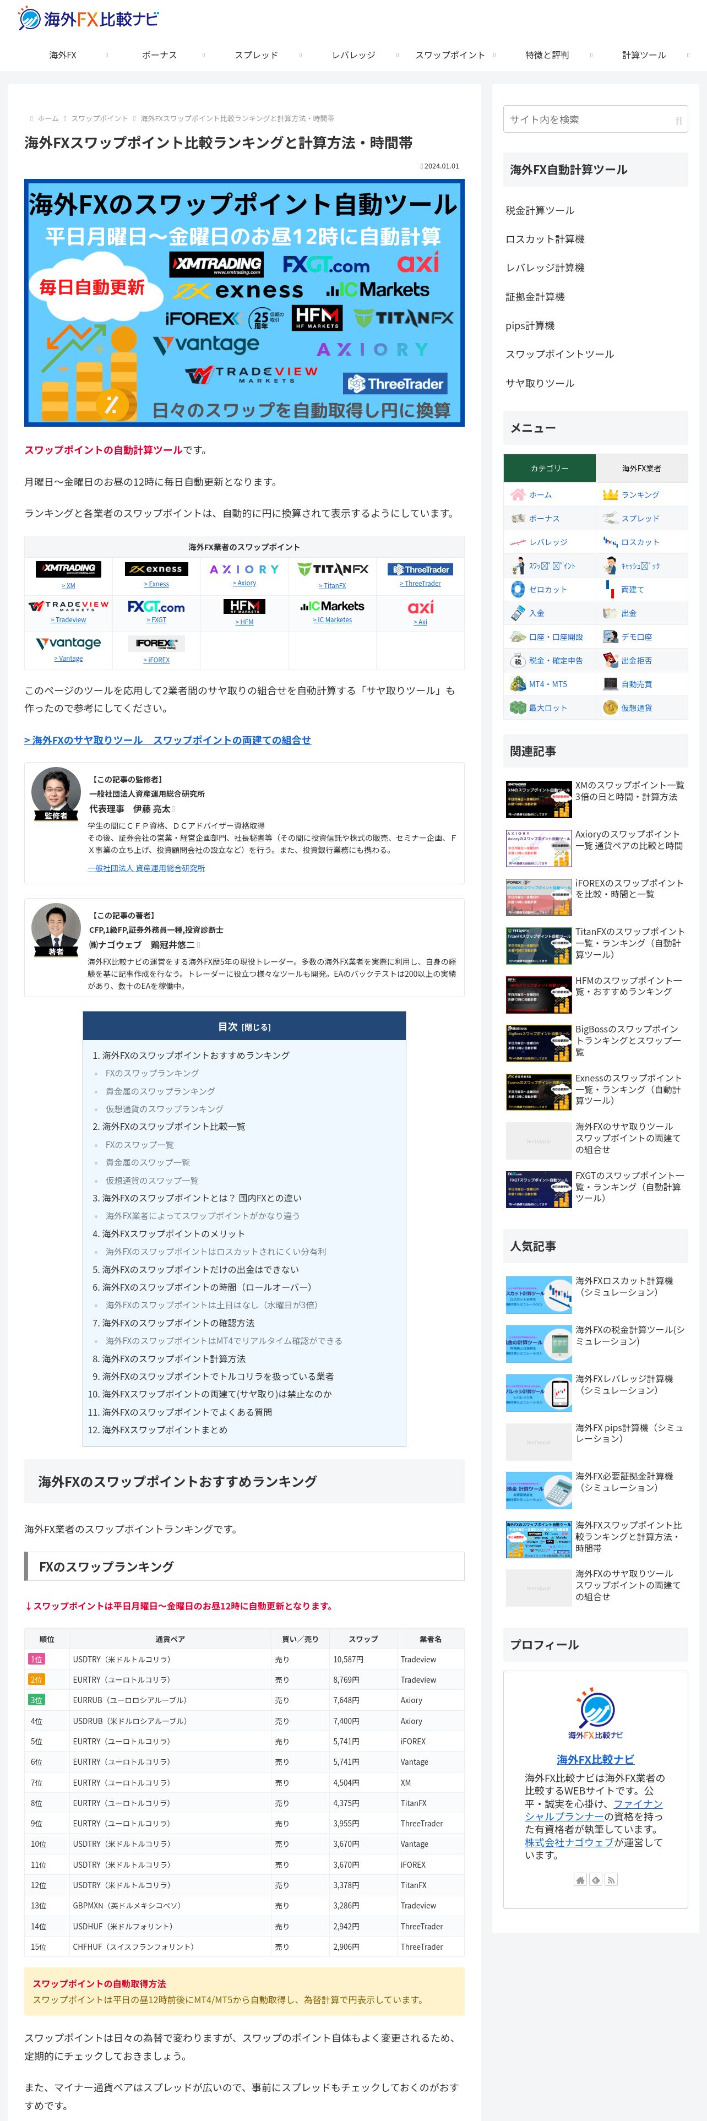Click the home icon in profile box
Viewport: 707px width, 2121px height.
tap(580, 1880)
